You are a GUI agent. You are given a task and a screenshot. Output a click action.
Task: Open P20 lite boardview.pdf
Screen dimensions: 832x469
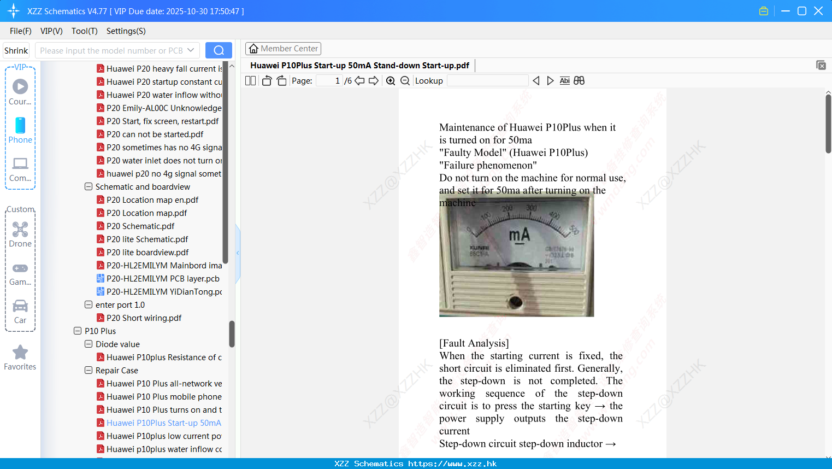pyautogui.click(x=147, y=253)
